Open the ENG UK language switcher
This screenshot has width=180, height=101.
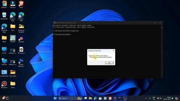pos(154,98)
